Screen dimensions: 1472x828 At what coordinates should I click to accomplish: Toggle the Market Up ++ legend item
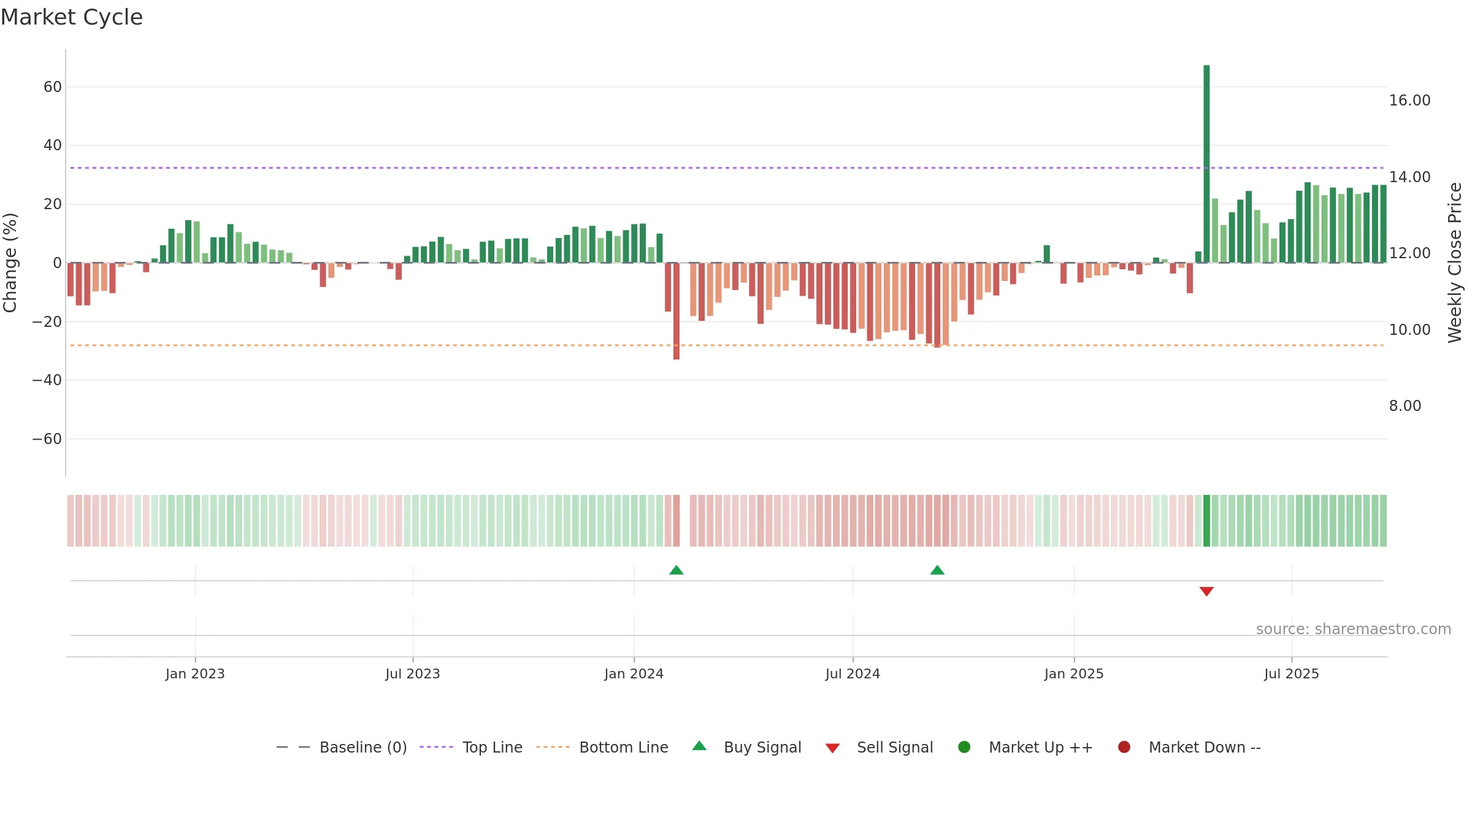coord(1025,747)
